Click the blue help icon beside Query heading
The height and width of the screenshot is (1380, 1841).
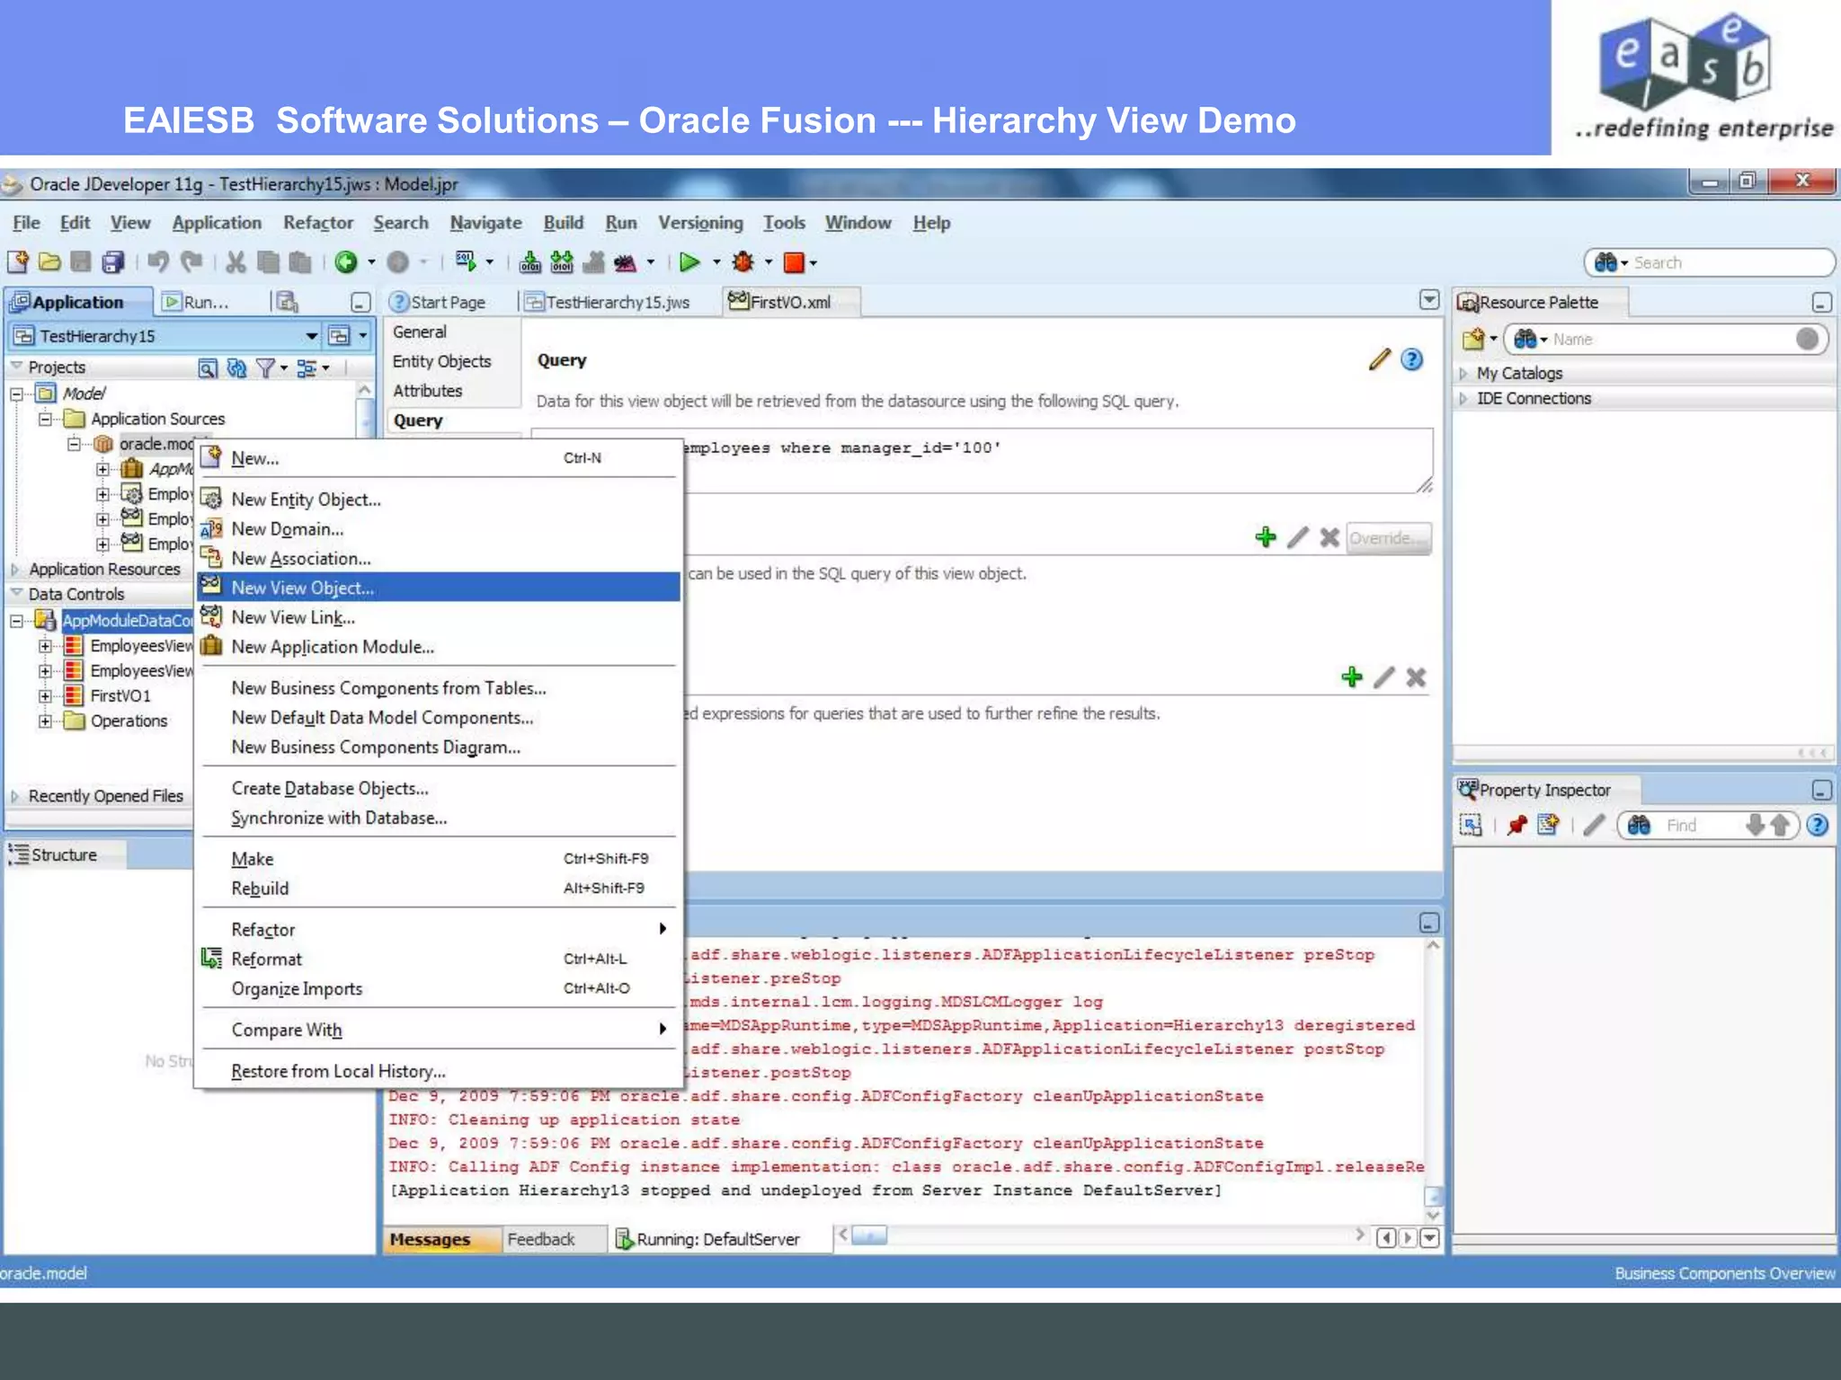pyautogui.click(x=1412, y=359)
